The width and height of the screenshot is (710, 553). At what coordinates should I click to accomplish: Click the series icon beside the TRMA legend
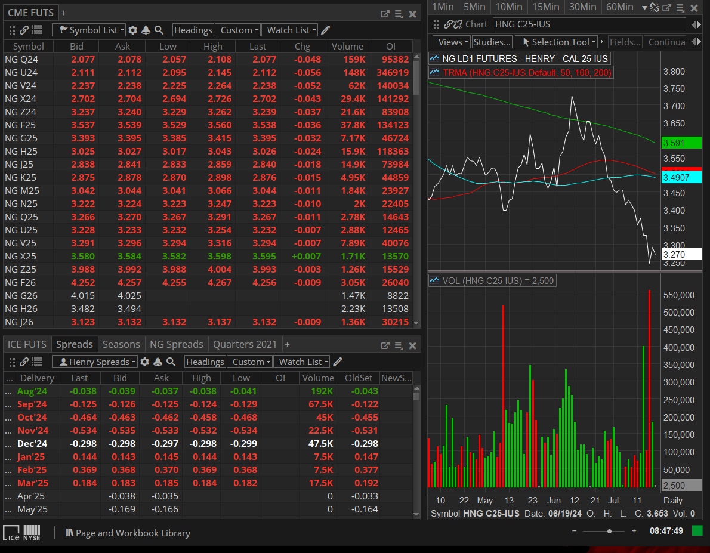click(x=434, y=72)
